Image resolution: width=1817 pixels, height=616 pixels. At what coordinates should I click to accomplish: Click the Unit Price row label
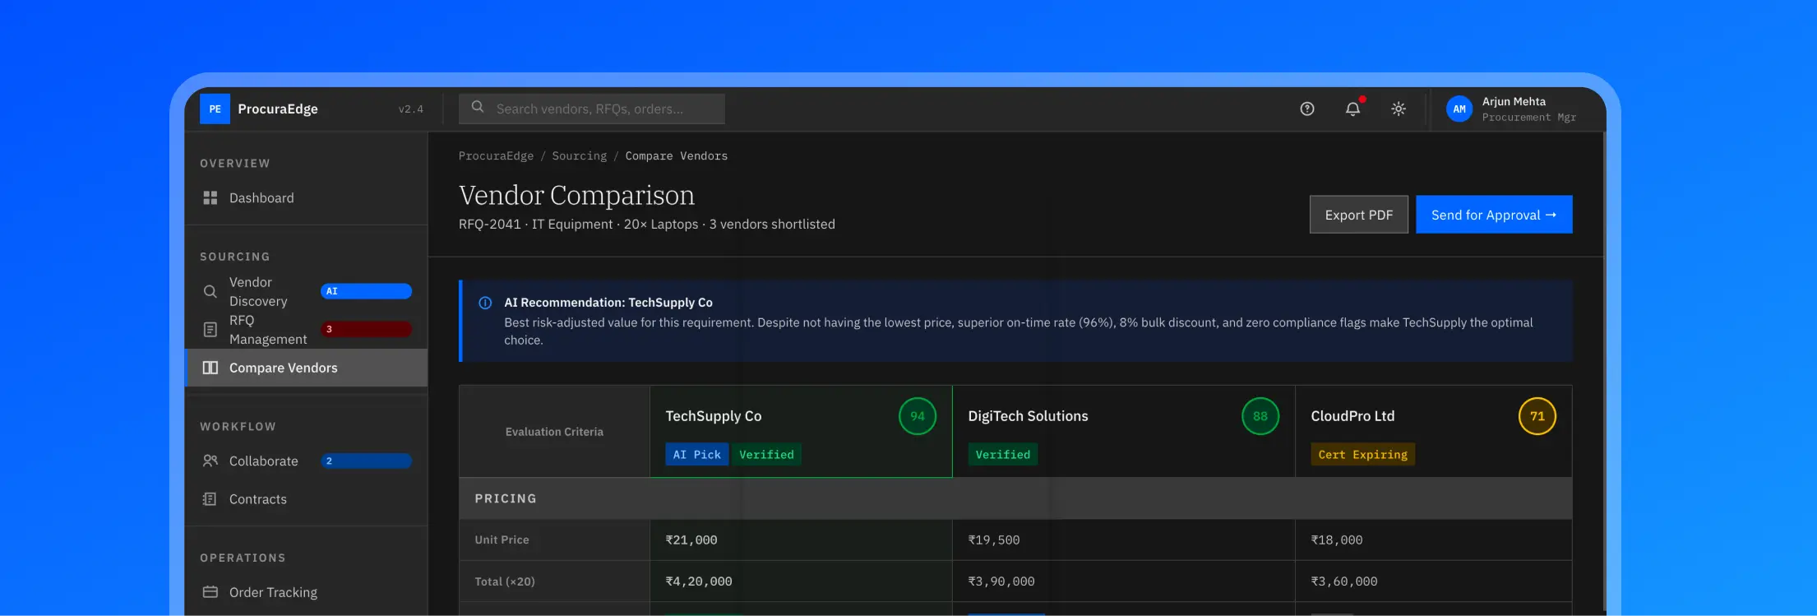click(502, 540)
